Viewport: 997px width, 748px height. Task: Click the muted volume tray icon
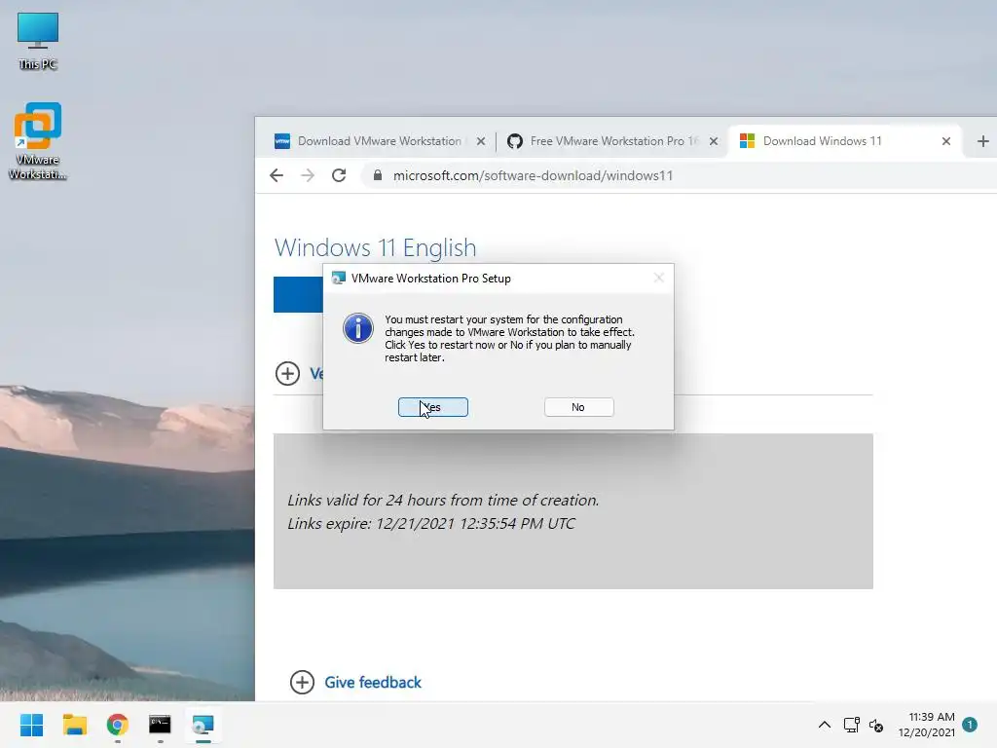coord(876,725)
